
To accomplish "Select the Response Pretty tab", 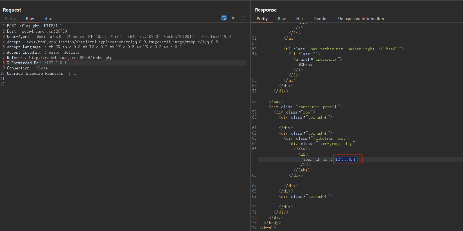I will click(x=262, y=19).
